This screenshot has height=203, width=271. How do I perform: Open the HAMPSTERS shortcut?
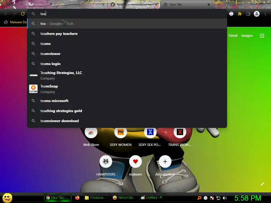tap(106, 166)
